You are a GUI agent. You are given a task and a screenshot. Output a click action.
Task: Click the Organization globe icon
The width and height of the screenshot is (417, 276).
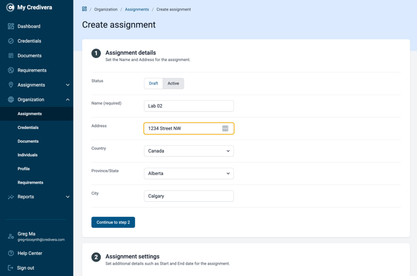tap(11, 100)
